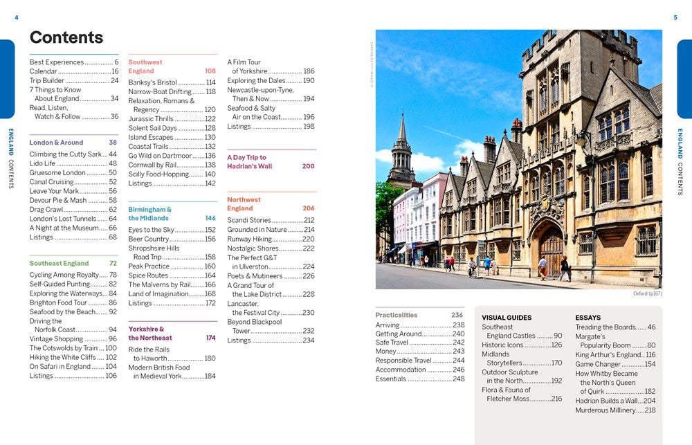
Task: Click A Day Trip to Hadrian's Wall
Action: [x=255, y=161]
